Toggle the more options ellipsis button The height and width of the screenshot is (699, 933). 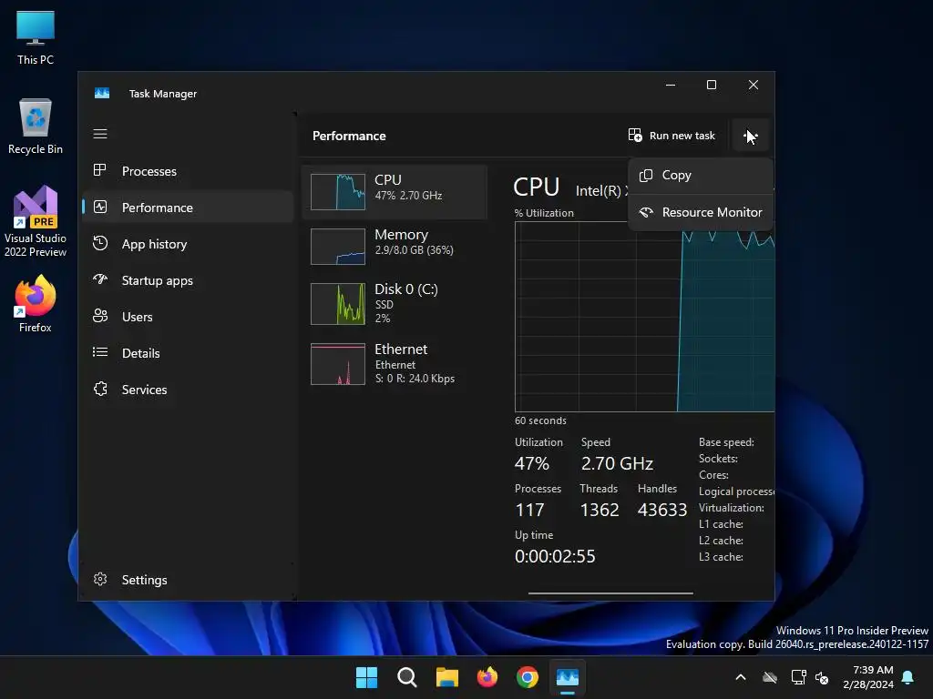coord(751,137)
